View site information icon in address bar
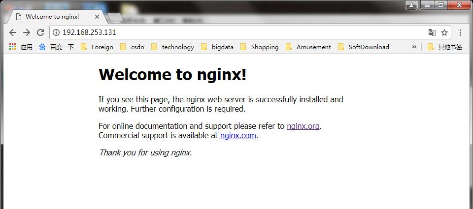This screenshot has width=473, height=209. [x=56, y=32]
